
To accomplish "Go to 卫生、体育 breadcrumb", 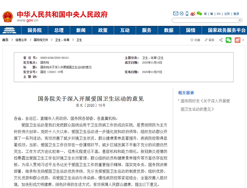I will coord(62,40).
